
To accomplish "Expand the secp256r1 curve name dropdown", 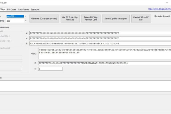I will point(26,16).
